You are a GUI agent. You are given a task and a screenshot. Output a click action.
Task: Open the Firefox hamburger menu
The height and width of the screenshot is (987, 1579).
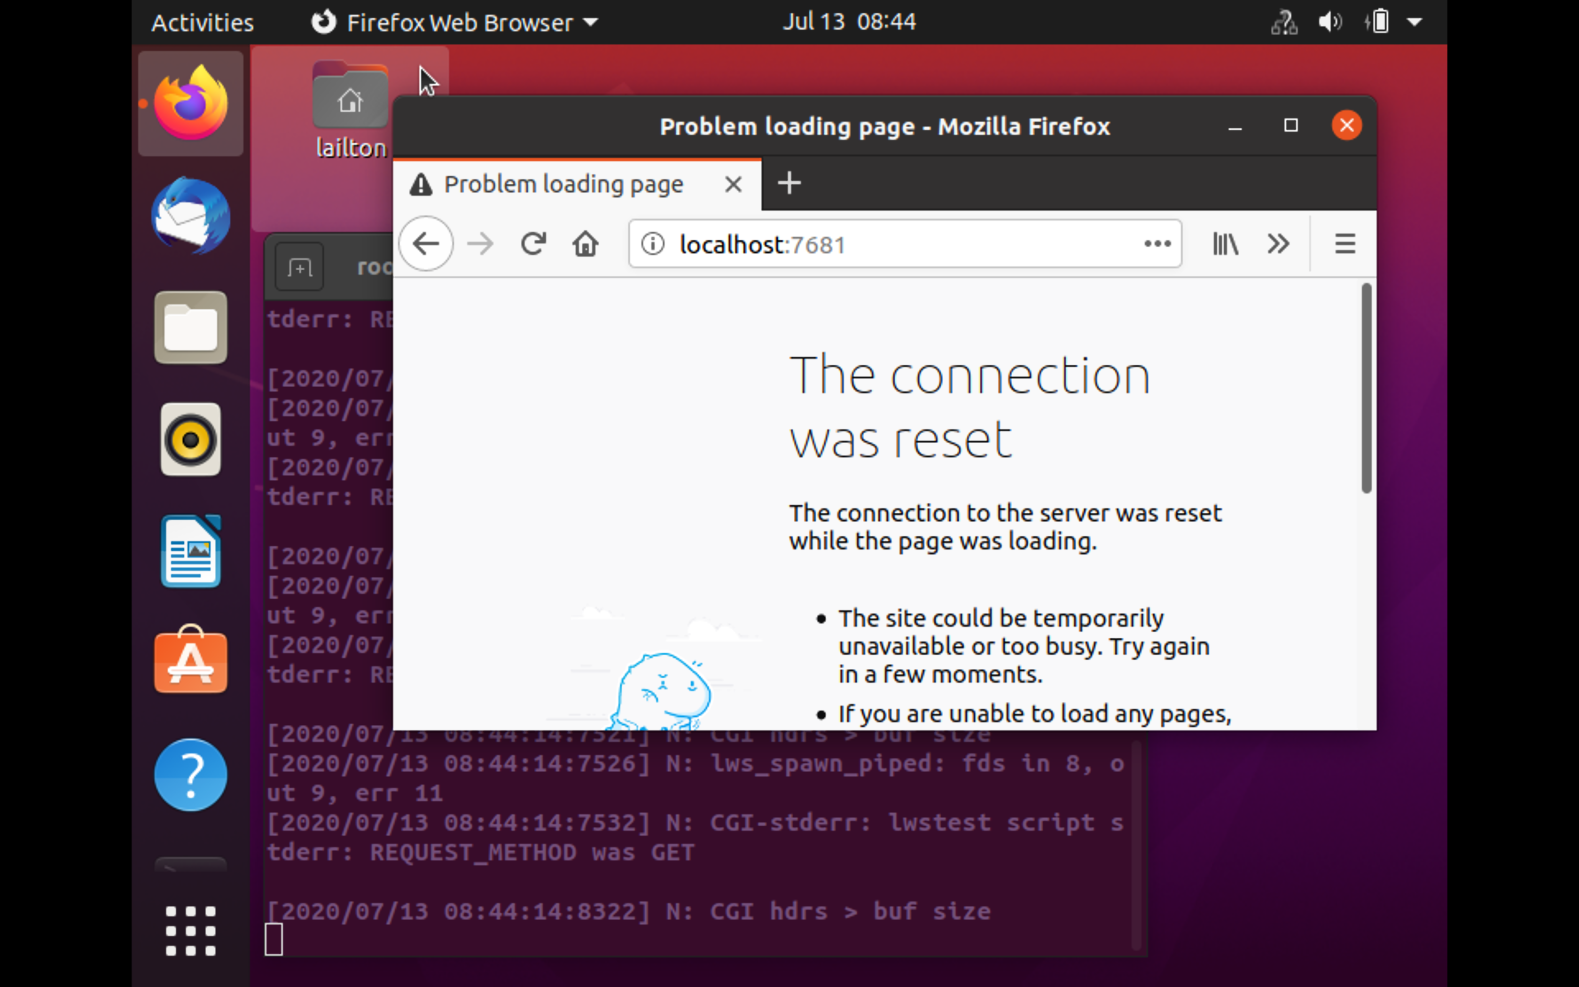click(x=1345, y=244)
